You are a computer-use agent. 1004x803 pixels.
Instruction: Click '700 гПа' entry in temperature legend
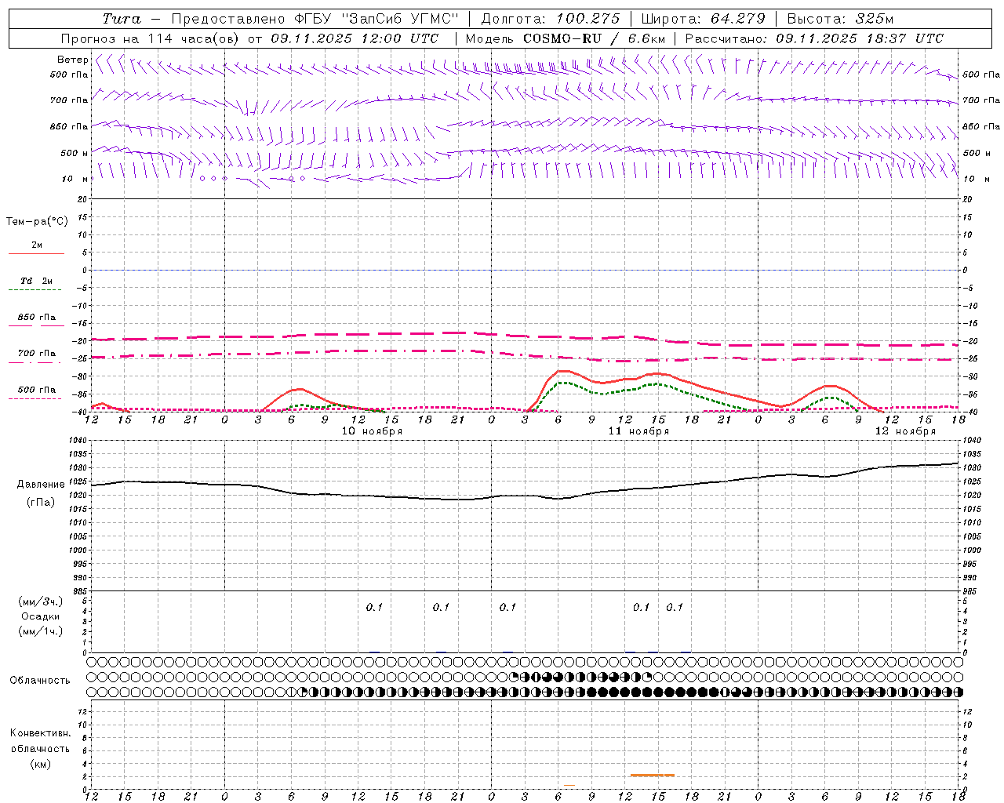click(36, 354)
